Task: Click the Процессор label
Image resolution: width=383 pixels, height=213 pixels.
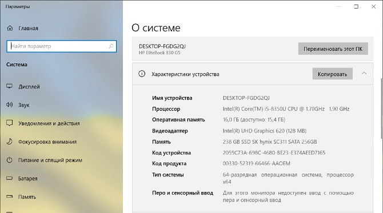Action: click(166, 109)
